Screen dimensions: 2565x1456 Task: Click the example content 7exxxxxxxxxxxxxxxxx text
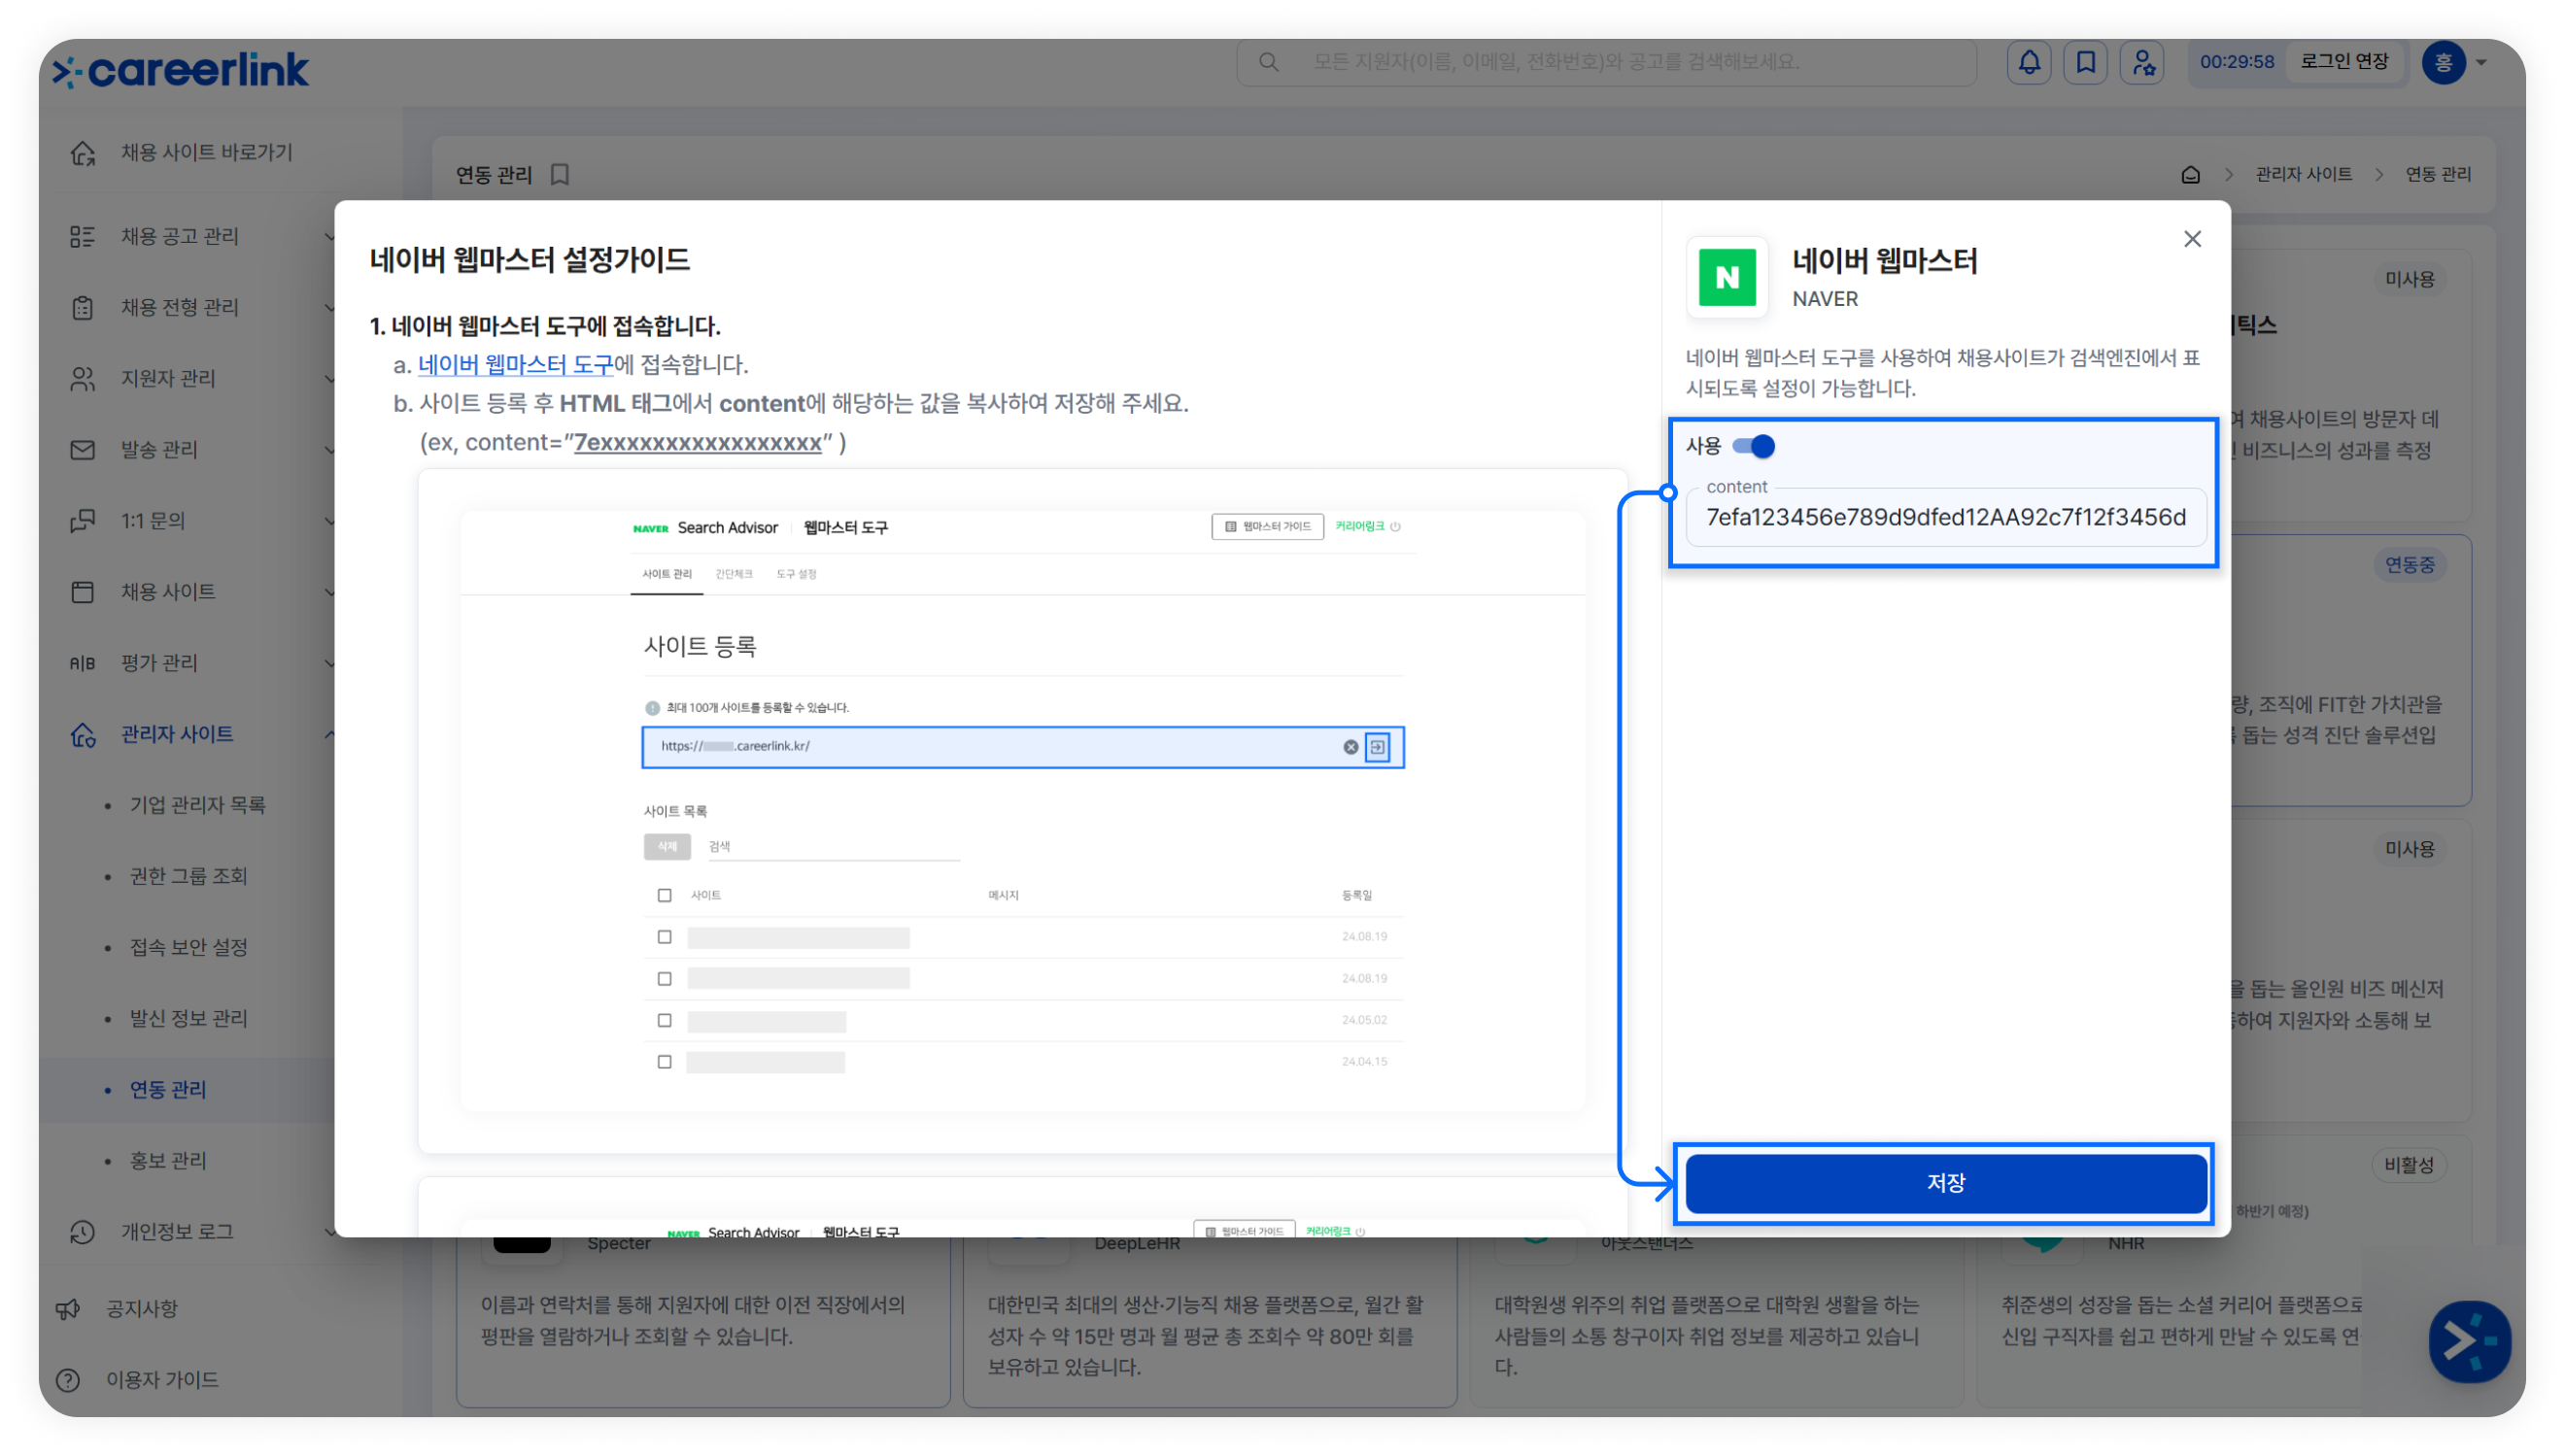tap(697, 442)
